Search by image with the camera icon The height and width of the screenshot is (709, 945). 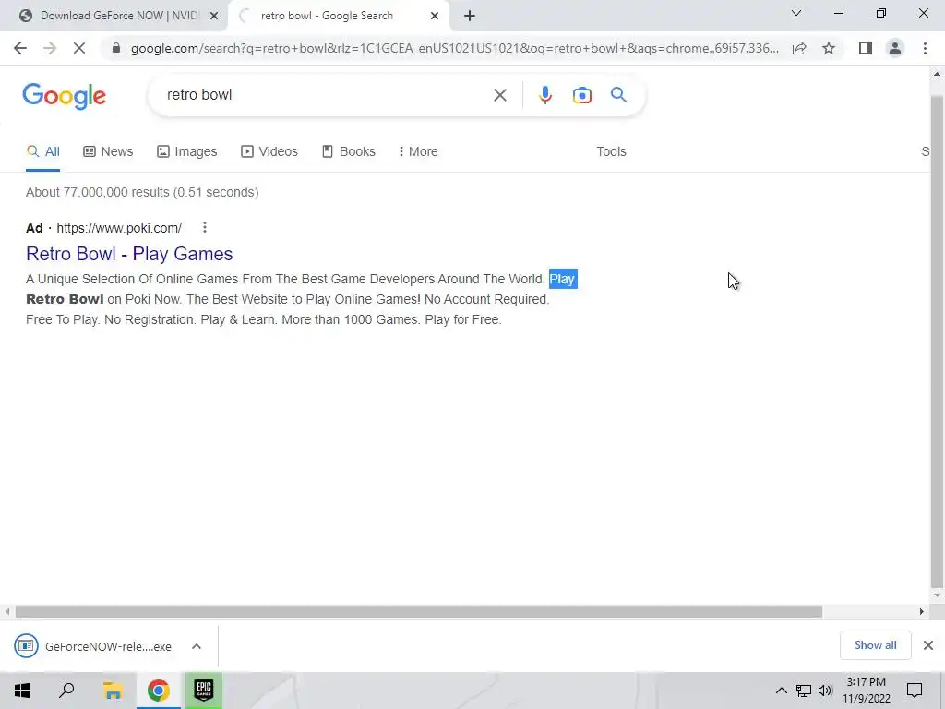[x=581, y=95]
